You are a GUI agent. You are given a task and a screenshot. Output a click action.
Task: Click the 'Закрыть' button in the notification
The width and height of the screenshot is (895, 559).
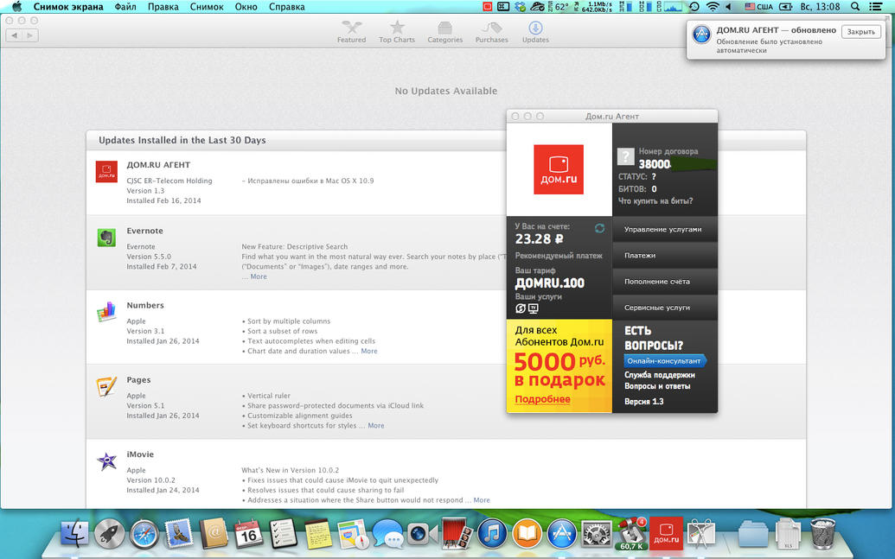(860, 32)
